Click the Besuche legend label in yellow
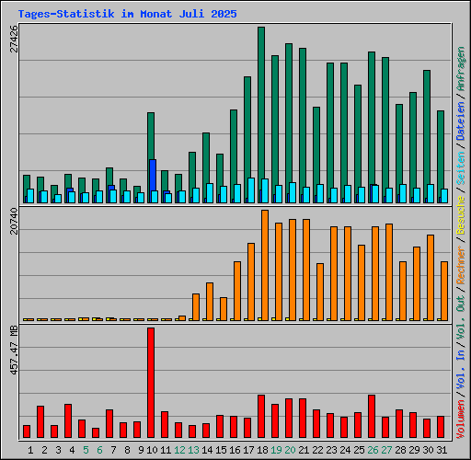This screenshot has height=460, width=471. (x=461, y=215)
